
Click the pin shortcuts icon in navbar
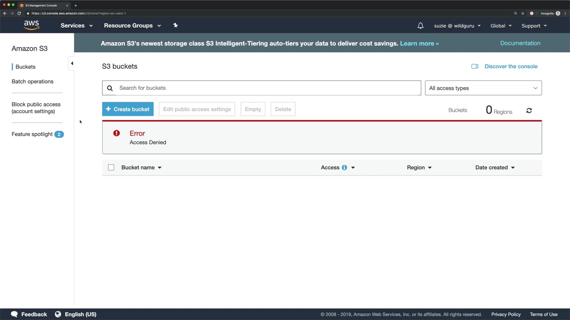pos(175,25)
